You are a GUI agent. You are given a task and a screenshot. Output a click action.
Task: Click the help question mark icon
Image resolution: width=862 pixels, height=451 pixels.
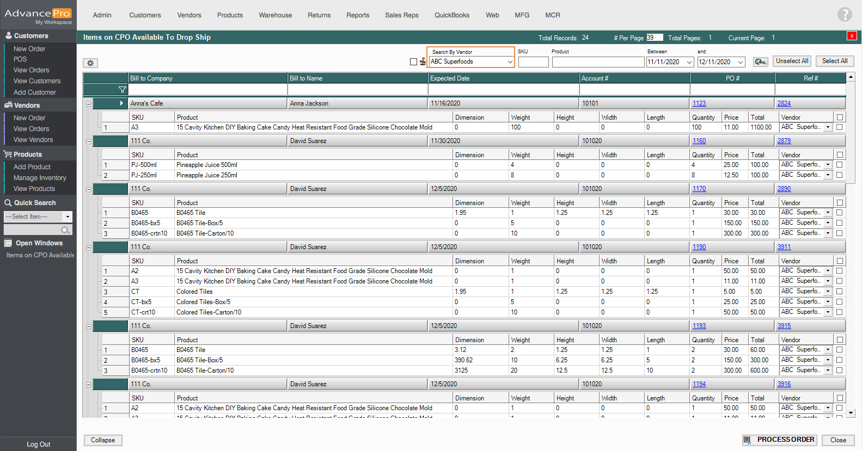[844, 15]
